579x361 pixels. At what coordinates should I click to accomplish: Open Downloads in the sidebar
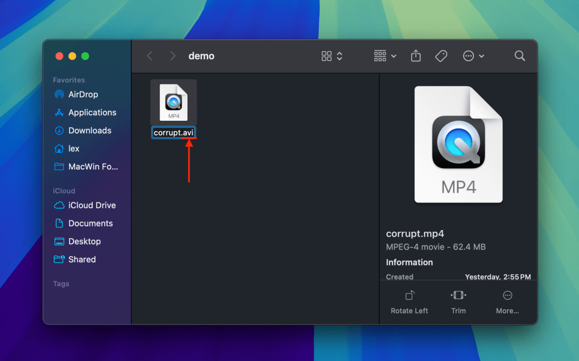(x=87, y=131)
